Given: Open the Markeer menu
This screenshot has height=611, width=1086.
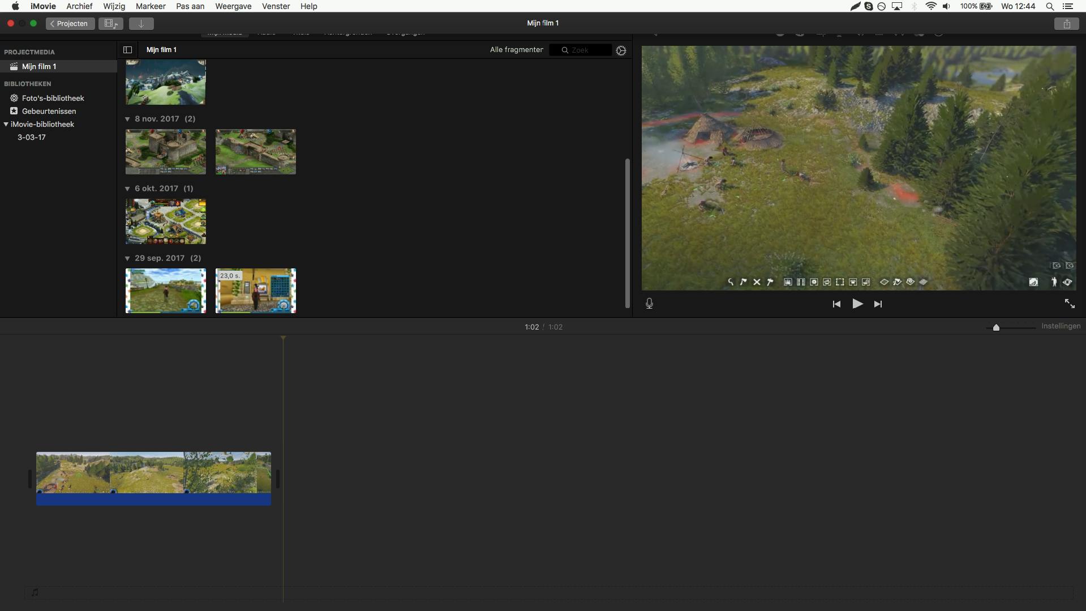Looking at the screenshot, I should (x=151, y=6).
